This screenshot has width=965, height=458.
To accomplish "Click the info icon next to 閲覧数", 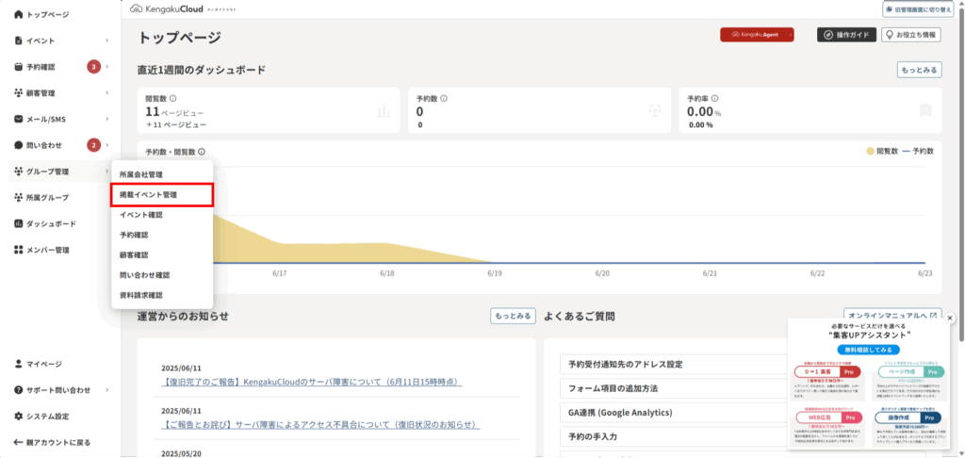I will pos(172,98).
